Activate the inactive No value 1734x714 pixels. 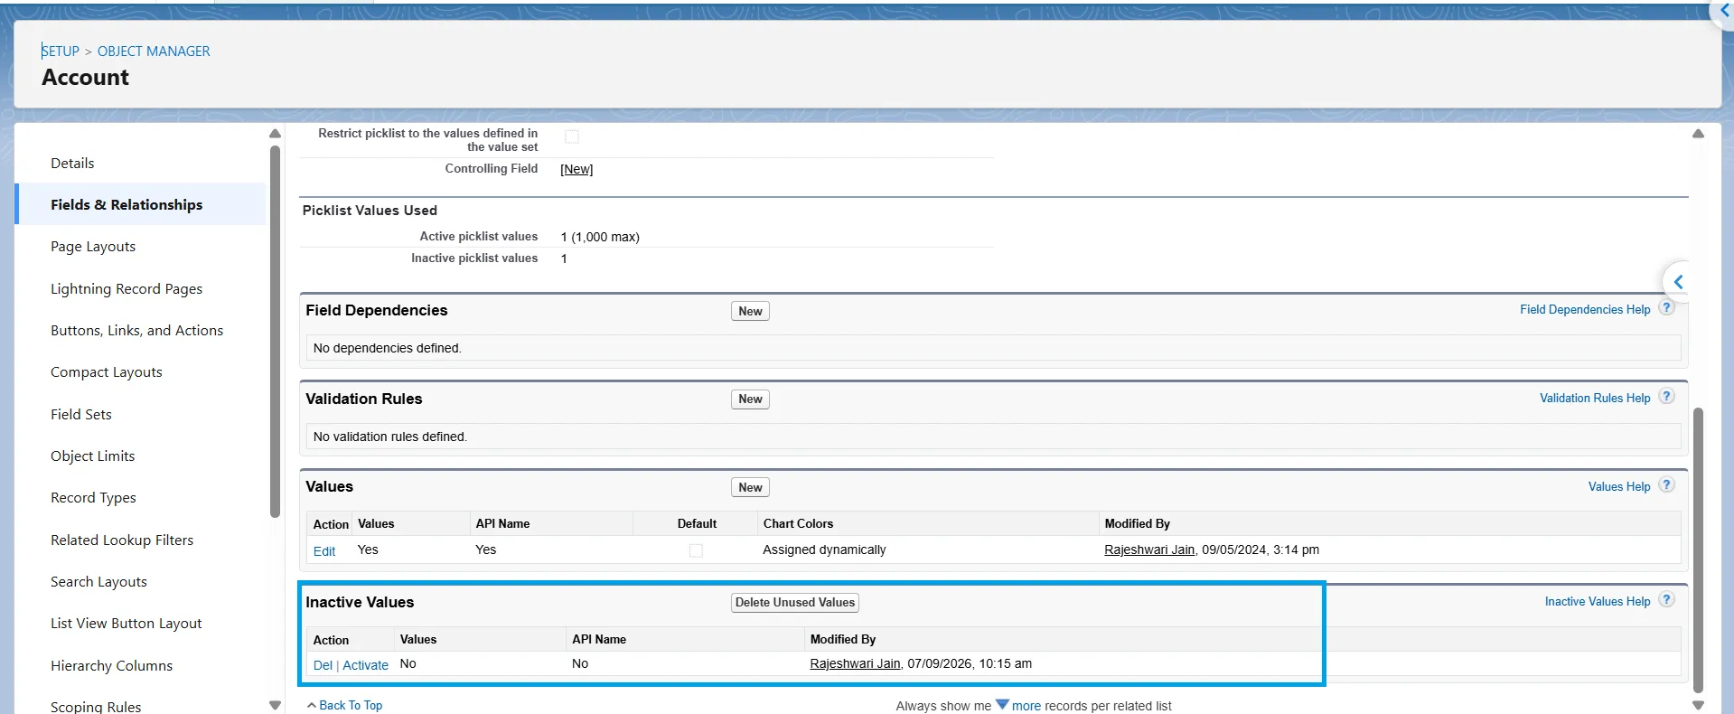[365, 665]
